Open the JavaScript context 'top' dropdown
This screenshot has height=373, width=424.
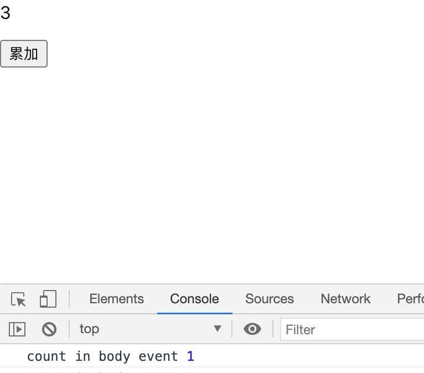coord(149,329)
